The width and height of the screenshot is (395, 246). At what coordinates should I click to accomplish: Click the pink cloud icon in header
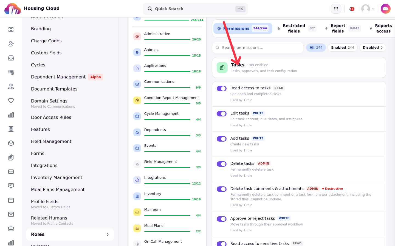click(x=386, y=9)
